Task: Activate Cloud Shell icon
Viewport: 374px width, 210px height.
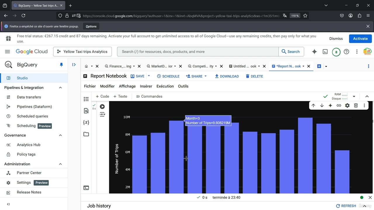Action: click(325, 52)
